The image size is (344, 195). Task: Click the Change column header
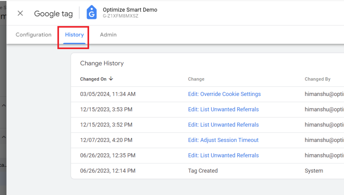click(x=196, y=79)
